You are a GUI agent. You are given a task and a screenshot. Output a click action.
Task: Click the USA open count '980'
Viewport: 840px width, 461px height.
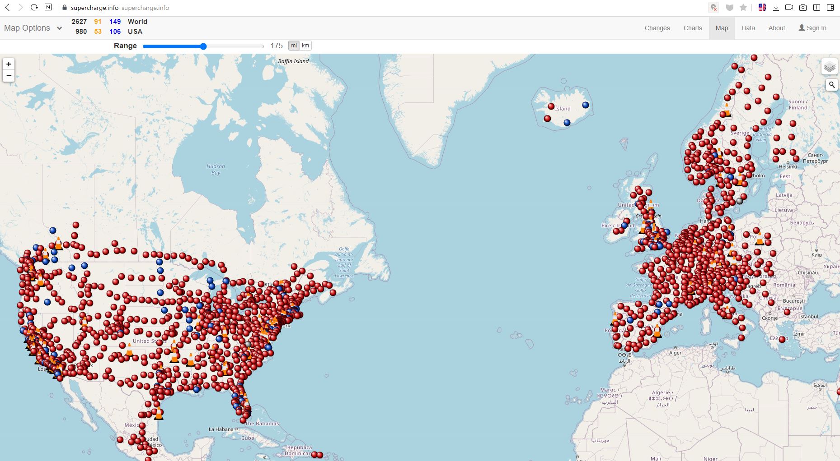click(x=81, y=32)
